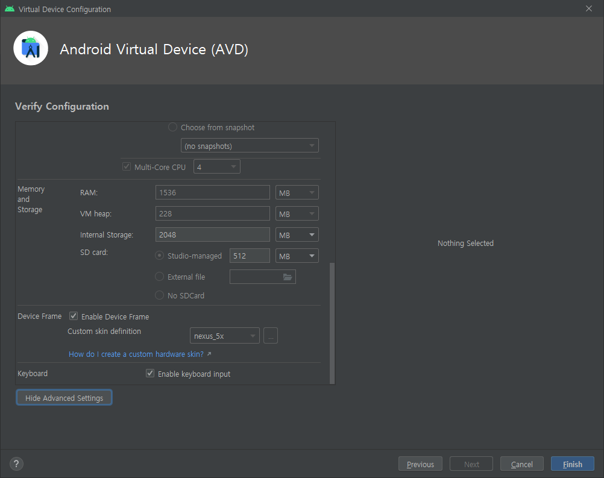The image size is (604, 478).
Task: Open the RAM unit MB dropdown
Action: coord(297,193)
